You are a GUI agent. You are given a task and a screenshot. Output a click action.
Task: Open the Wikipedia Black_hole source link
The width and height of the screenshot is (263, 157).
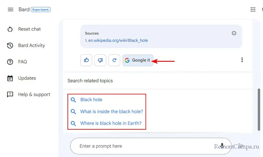(118, 40)
